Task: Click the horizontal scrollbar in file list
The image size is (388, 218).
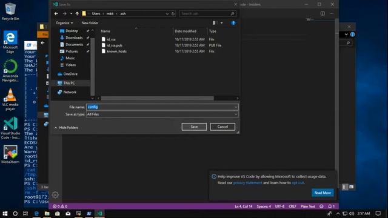Action: coord(157,98)
